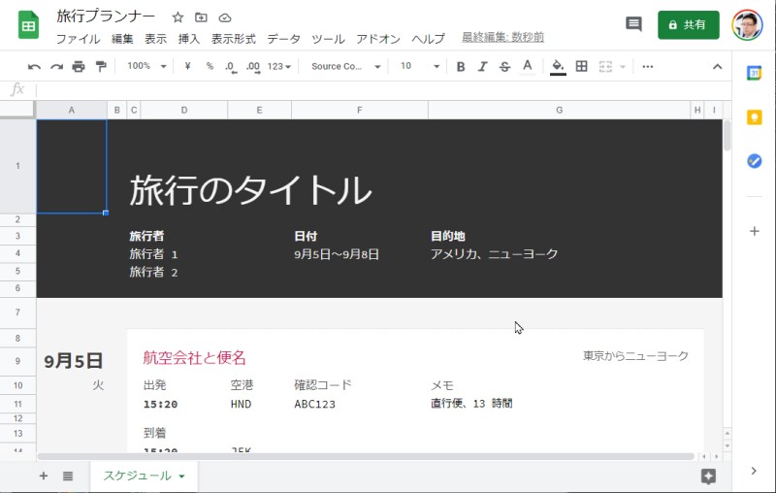Get add-ons with plus icon

[754, 231]
